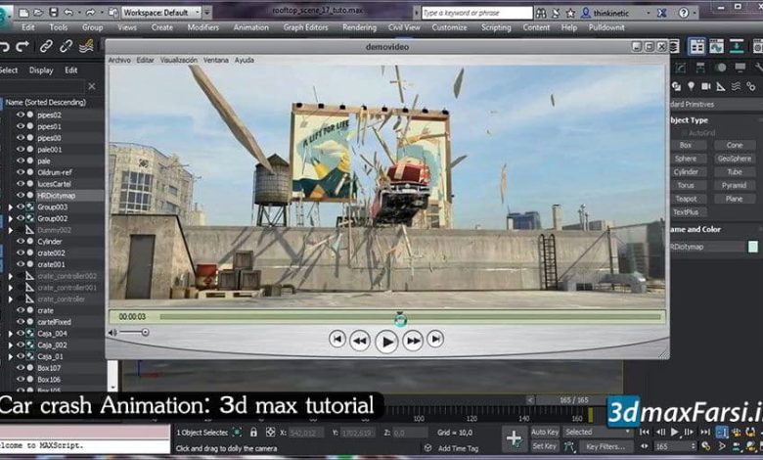Image resolution: width=763 pixels, height=460 pixels.
Task: Hide Box107 using its eye icon
Action: click(x=21, y=368)
